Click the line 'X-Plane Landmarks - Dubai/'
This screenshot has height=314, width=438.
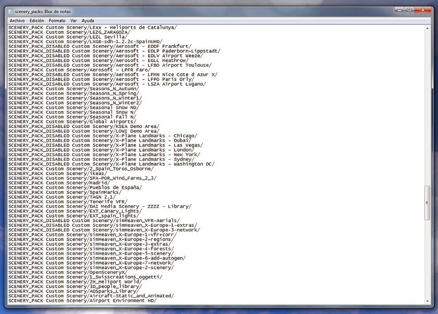[x=100, y=141]
